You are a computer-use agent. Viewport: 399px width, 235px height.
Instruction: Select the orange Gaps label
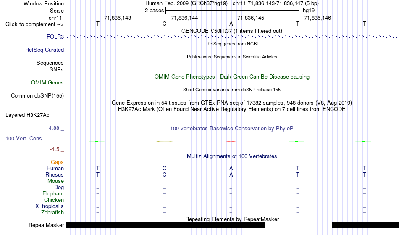tap(57, 162)
